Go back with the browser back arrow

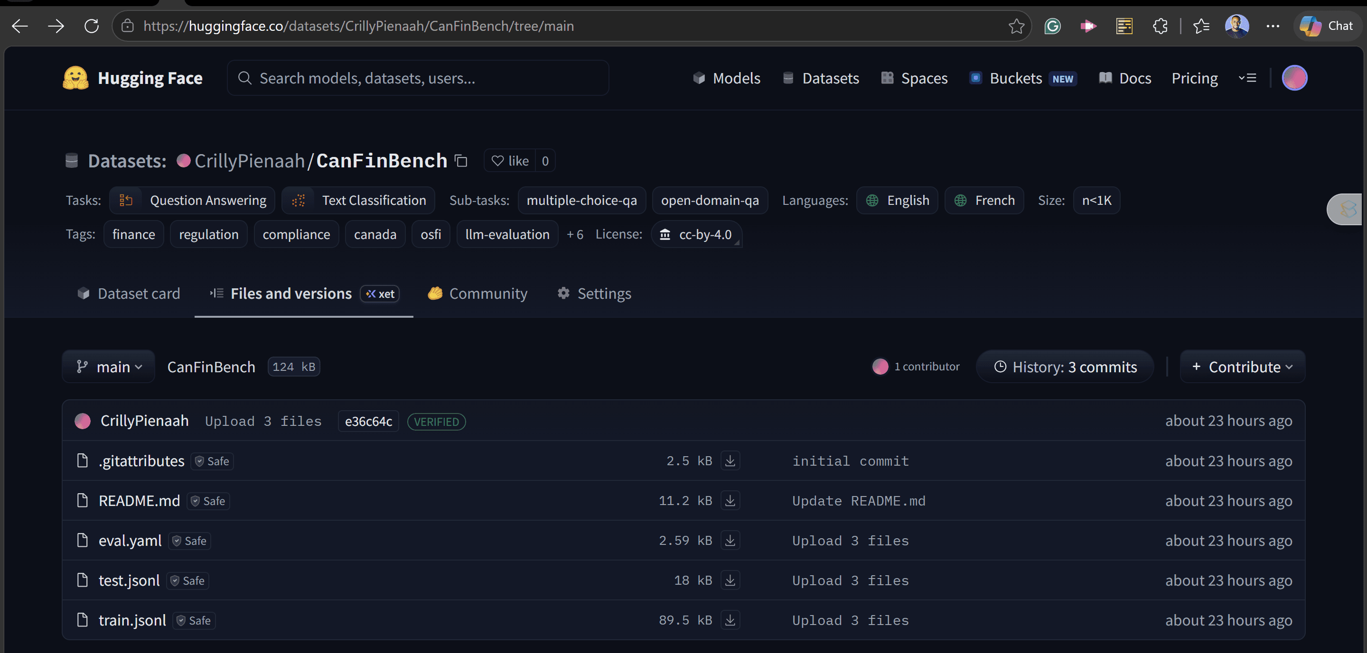[19, 26]
